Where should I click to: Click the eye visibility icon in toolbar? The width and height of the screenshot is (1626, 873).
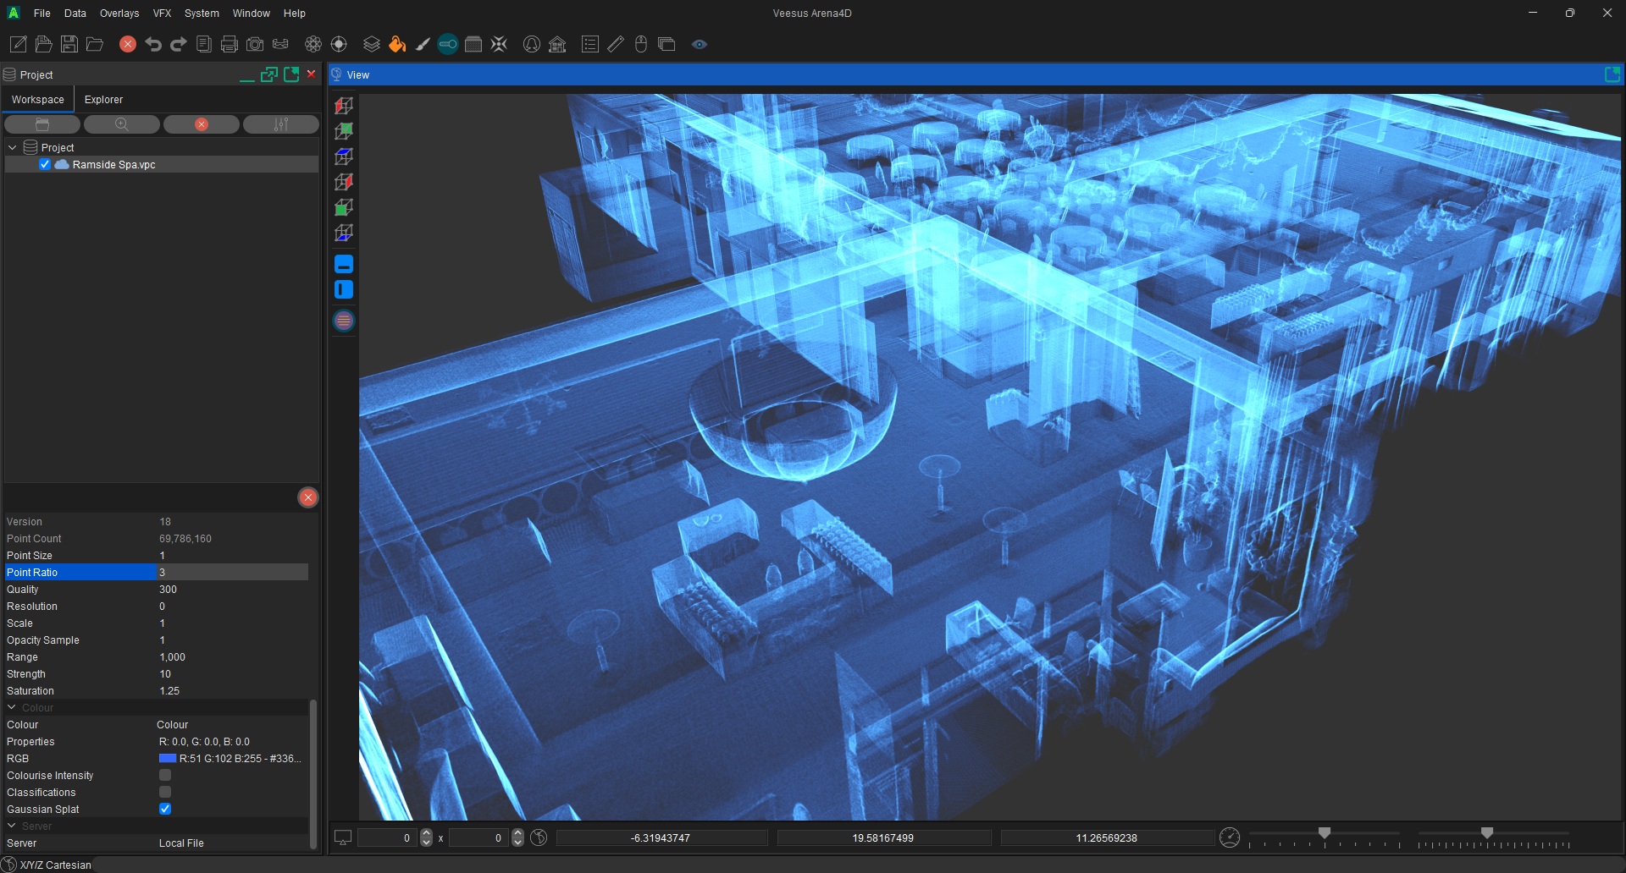click(x=699, y=44)
